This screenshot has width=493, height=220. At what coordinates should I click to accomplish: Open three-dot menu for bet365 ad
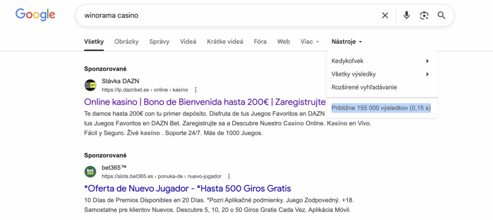tap(229, 176)
